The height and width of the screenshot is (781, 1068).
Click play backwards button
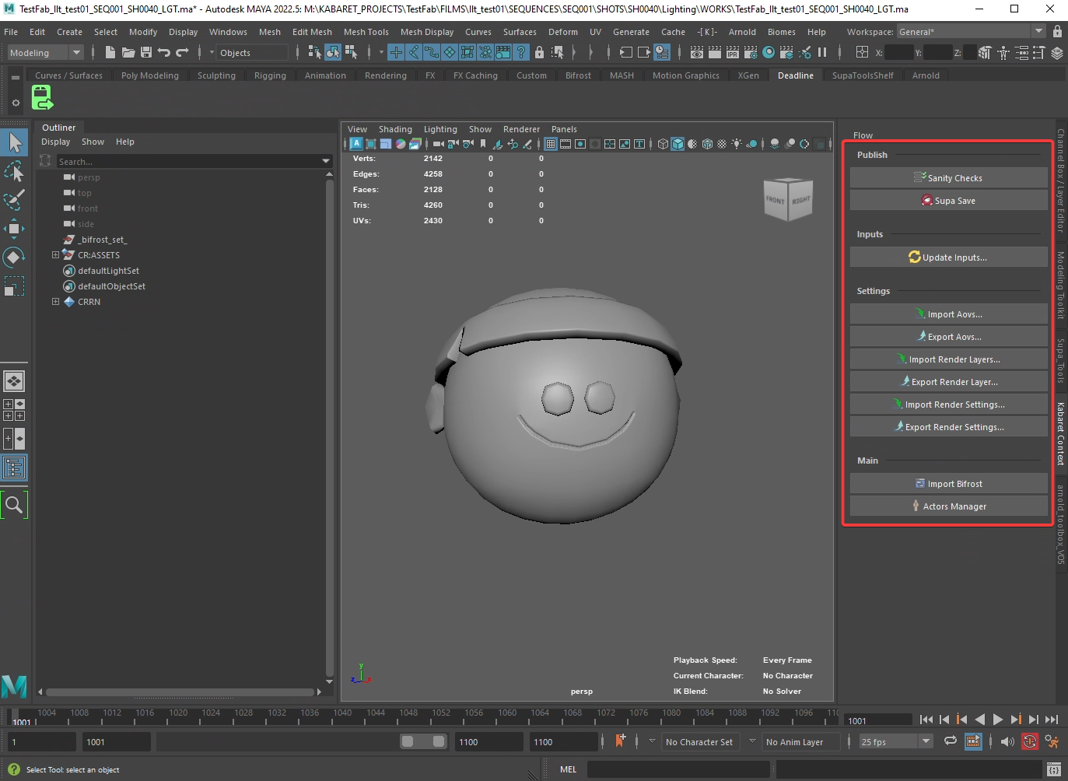(x=980, y=720)
